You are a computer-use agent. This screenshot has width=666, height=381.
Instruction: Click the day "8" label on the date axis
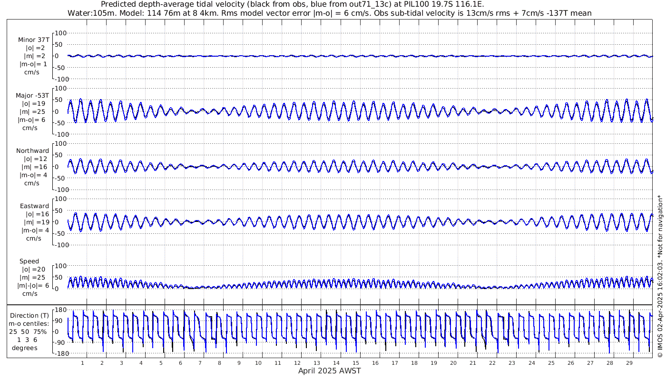(x=219, y=363)
